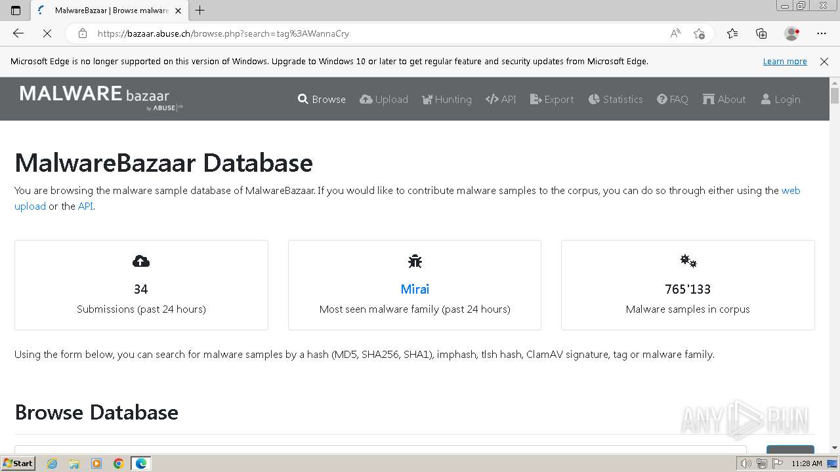Click the volume icon in system tray
840x472 pixels.
(746, 463)
